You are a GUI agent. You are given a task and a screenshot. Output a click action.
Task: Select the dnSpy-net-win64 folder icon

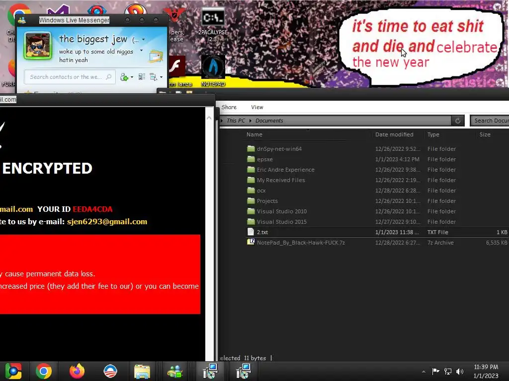point(251,149)
